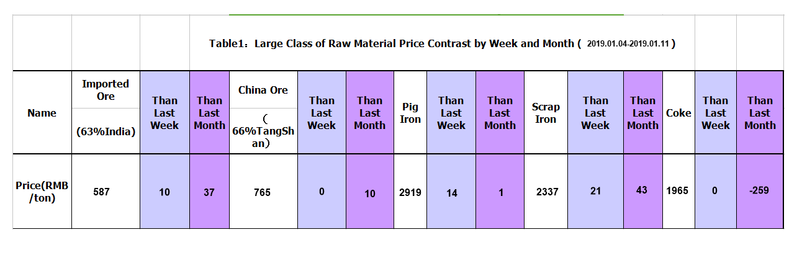Select the 'Scrap Iron' header cell
This screenshot has height=258, width=802.
[x=546, y=113]
